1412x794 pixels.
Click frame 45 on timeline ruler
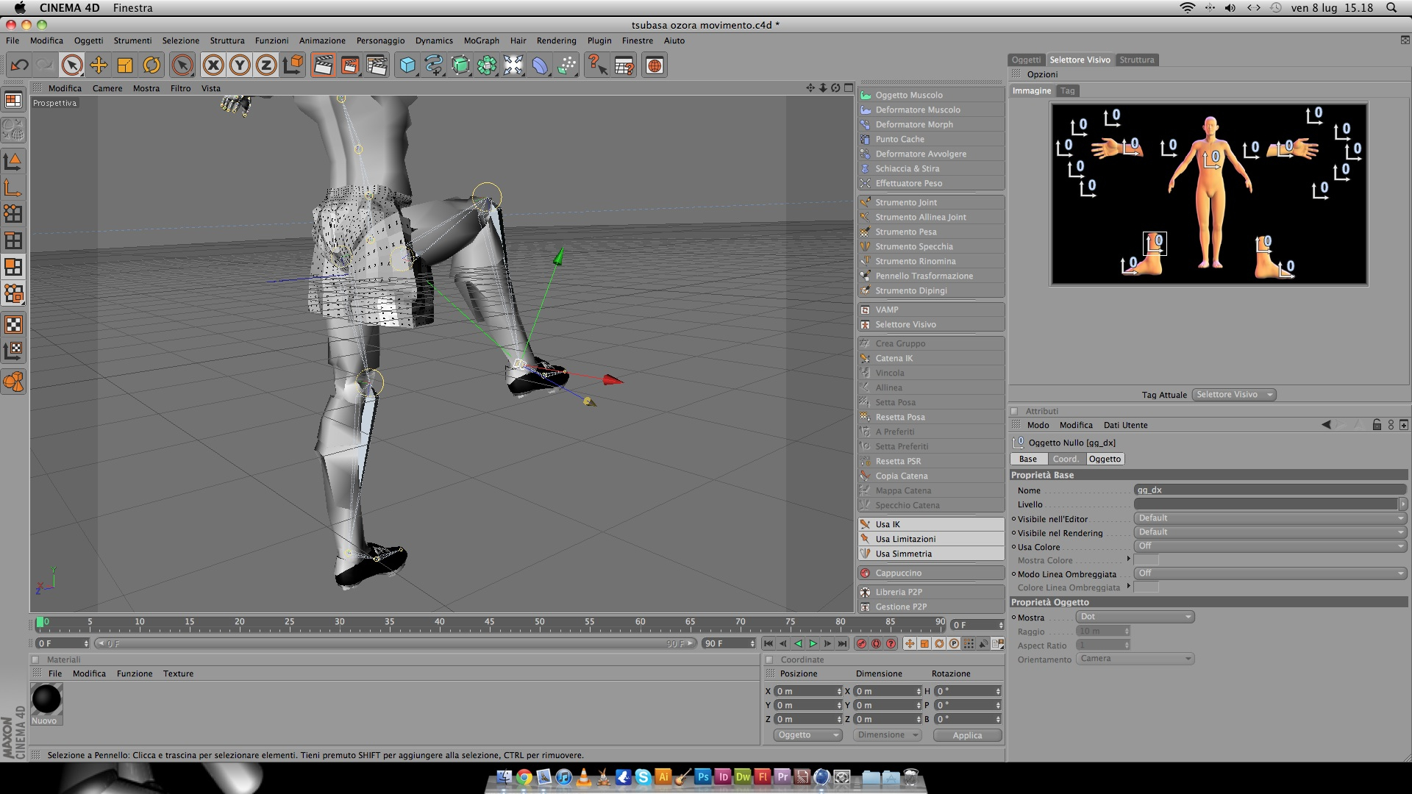point(490,626)
